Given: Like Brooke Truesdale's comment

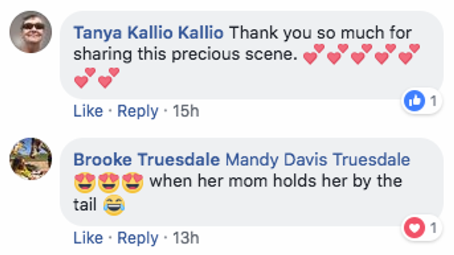Looking at the screenshot, I should (88, 238).
